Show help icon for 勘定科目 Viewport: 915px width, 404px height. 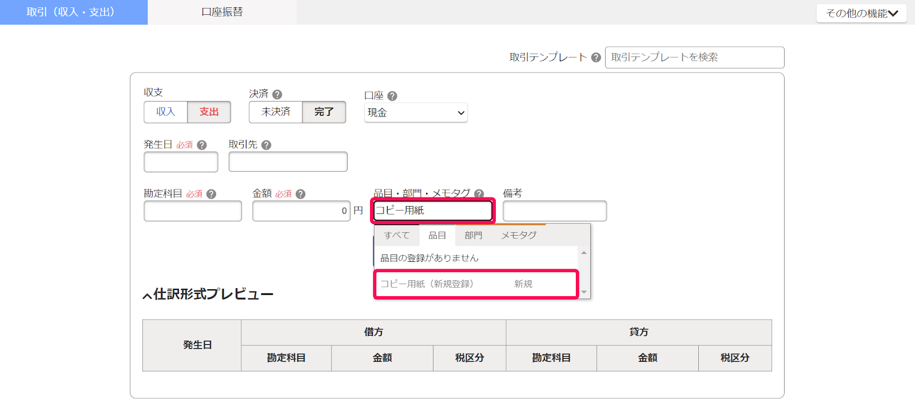coord(212,194)
